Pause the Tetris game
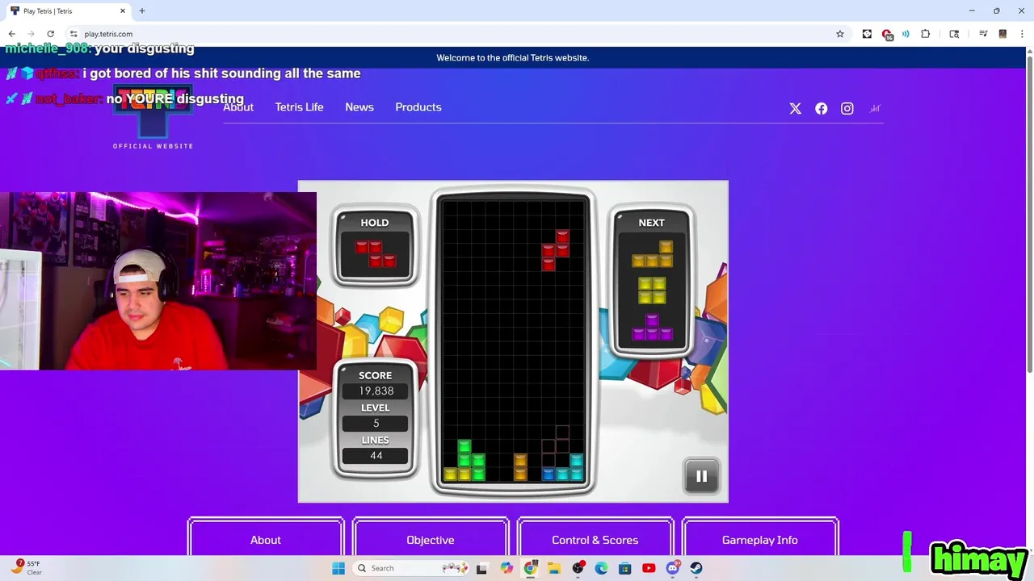 [x=701, y=476]
